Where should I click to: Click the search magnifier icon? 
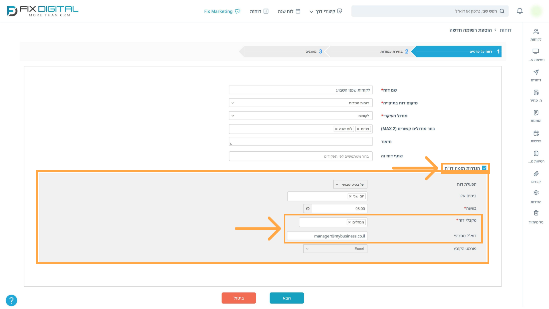(x=502, y=11)
